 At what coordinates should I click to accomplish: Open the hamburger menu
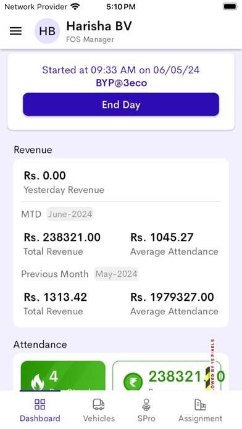tap(15, 31)
